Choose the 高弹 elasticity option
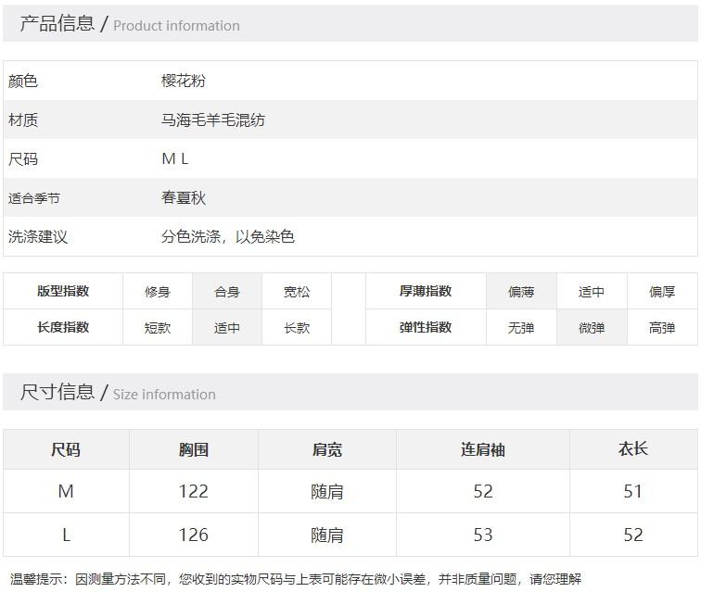This screenshot has height=592, width=701. [x=662, y=328]
